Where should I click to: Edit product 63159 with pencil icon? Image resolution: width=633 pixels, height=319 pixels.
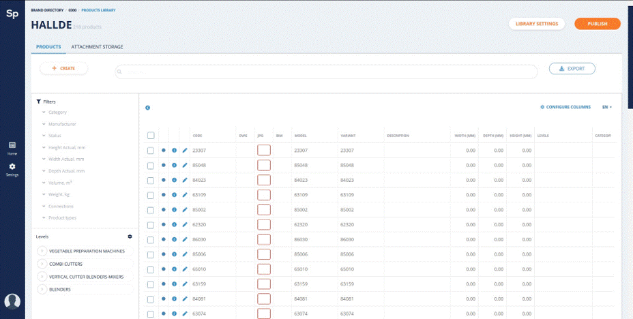(185, 284)
